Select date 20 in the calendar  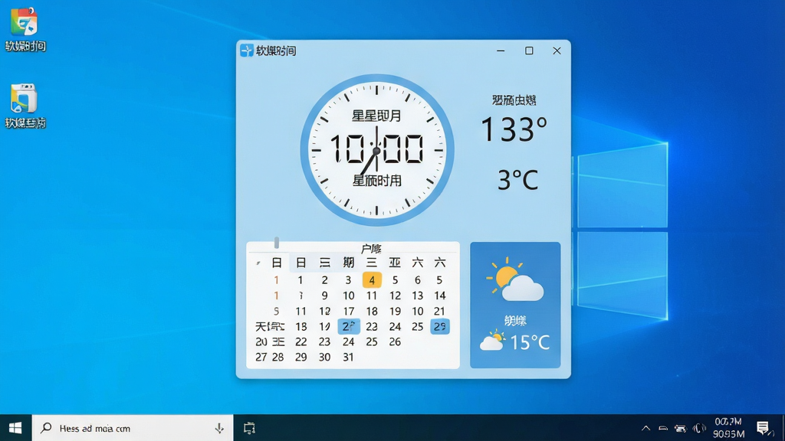click(x=261, y=342)
